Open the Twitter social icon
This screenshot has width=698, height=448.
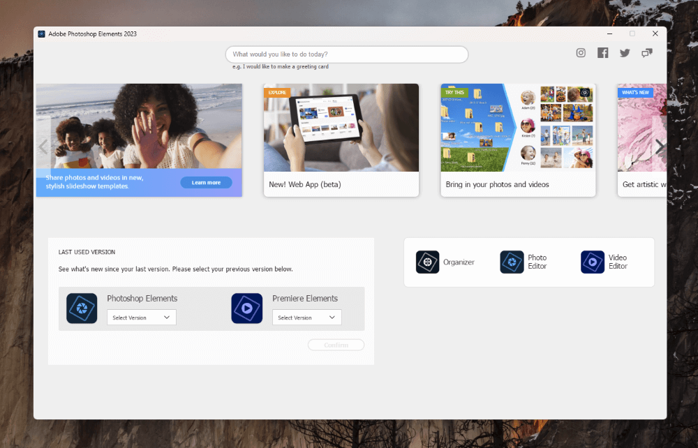click(625, 53)
